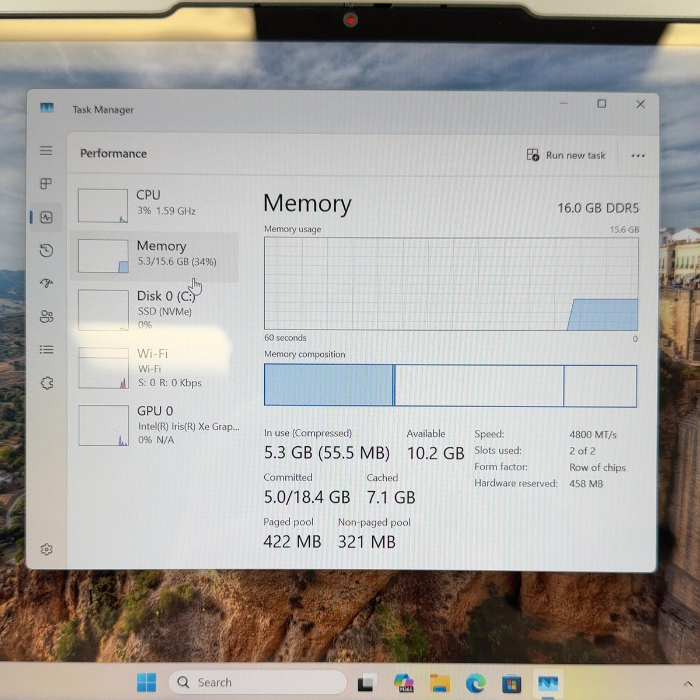The image size is (700, 700).
Task: Launch Microsoft Edge from the taskbar
Action: (476, 682)
